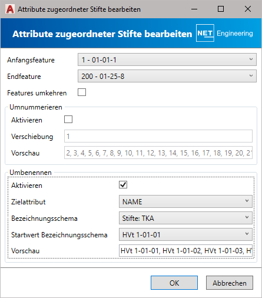
Task: Click the Abbrechen button
Action: coord(230,283)
